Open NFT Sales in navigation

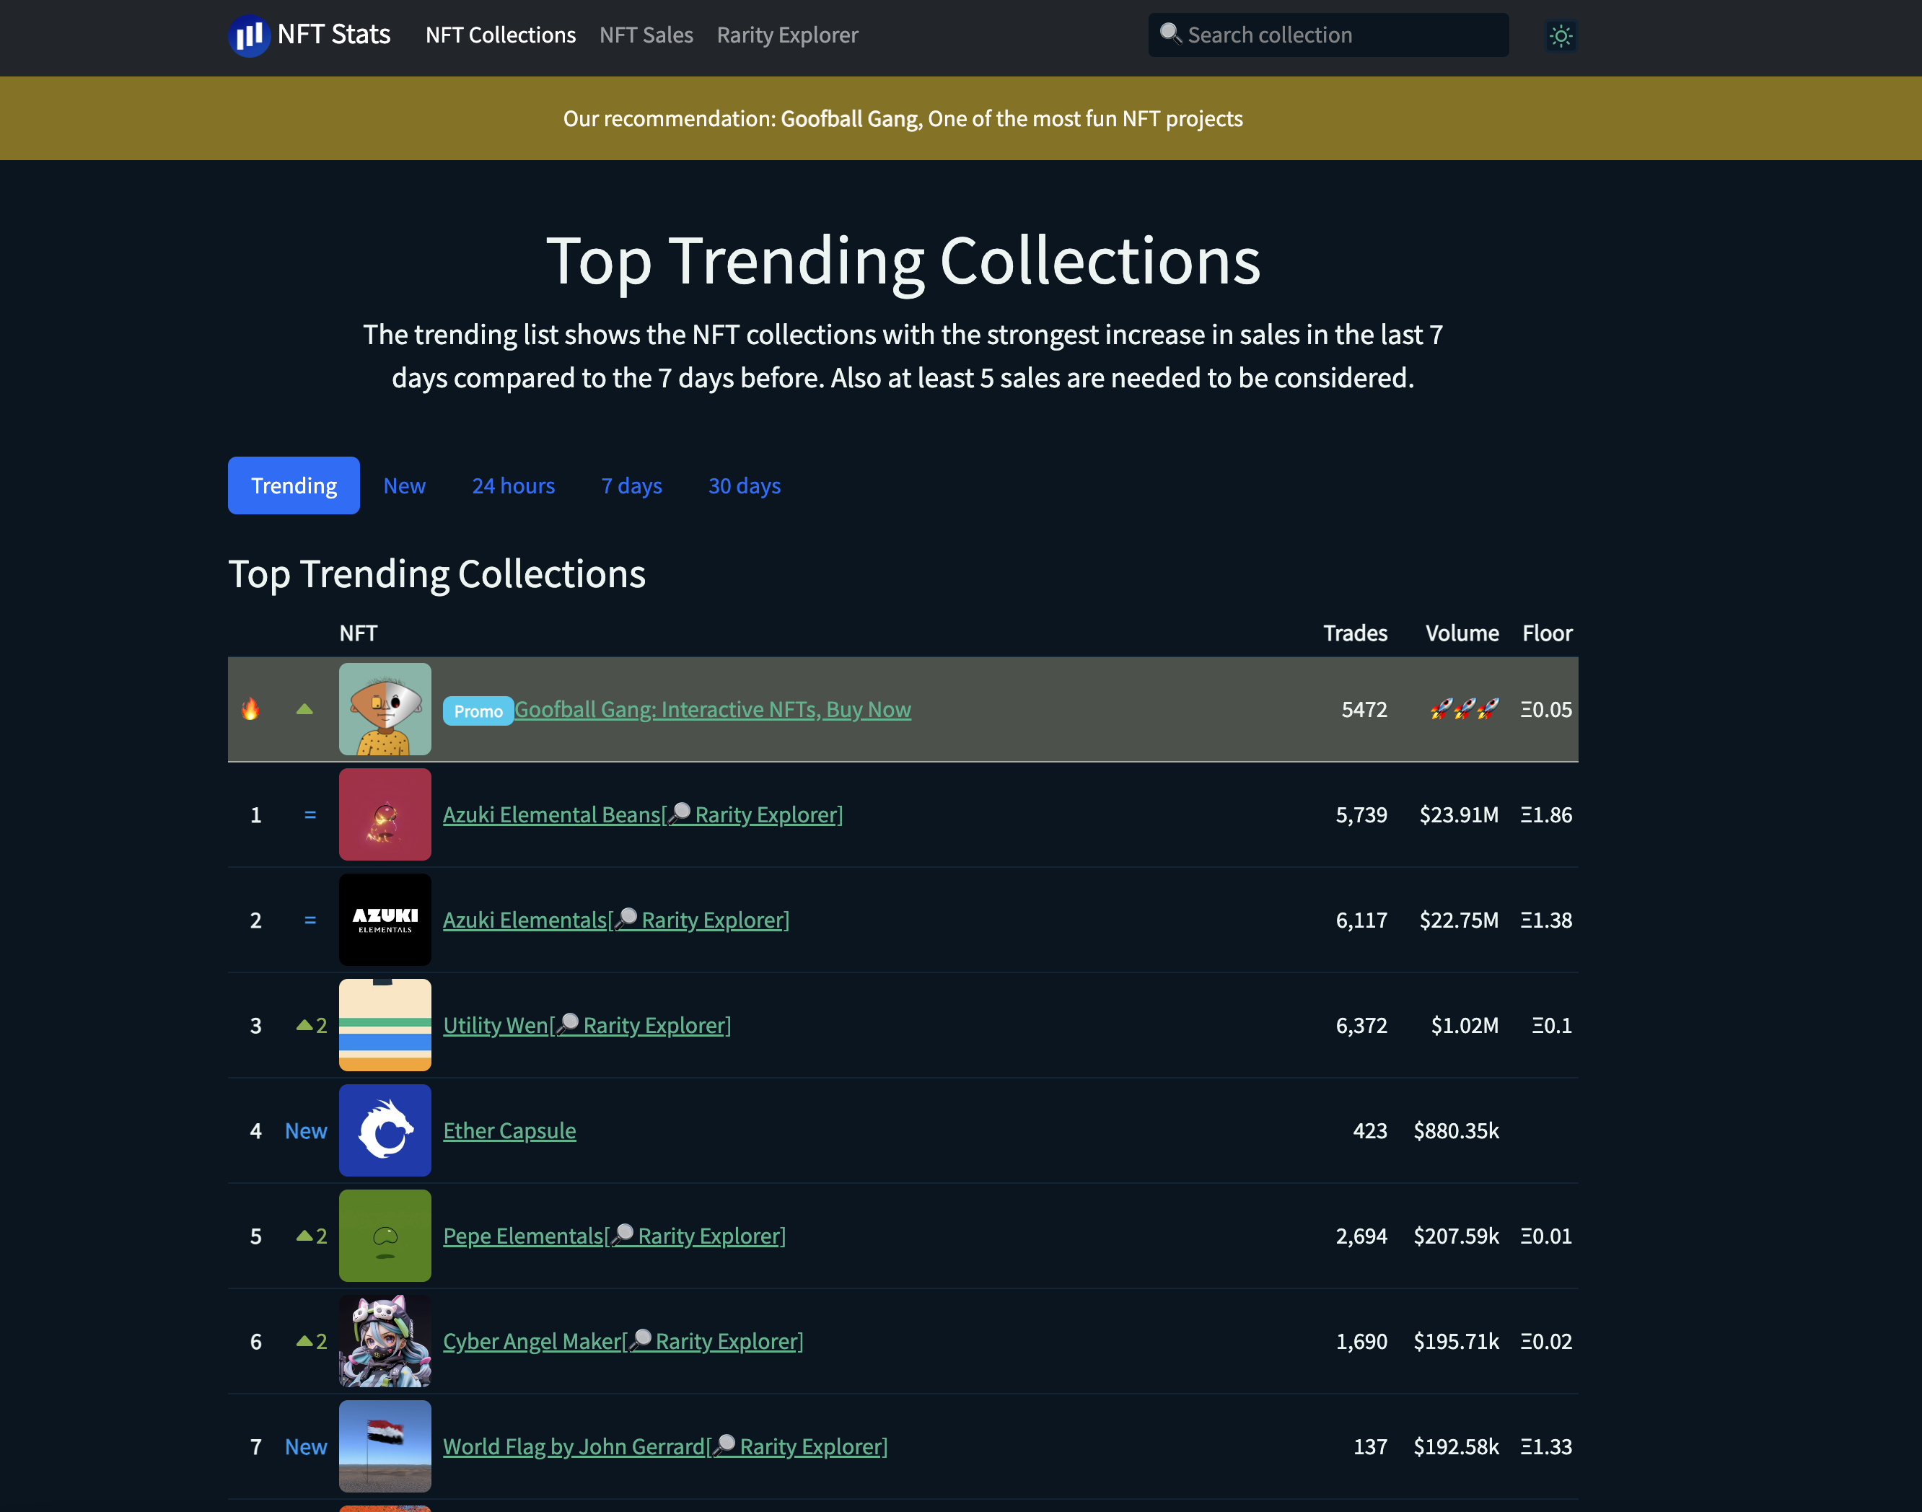(646, 35)
